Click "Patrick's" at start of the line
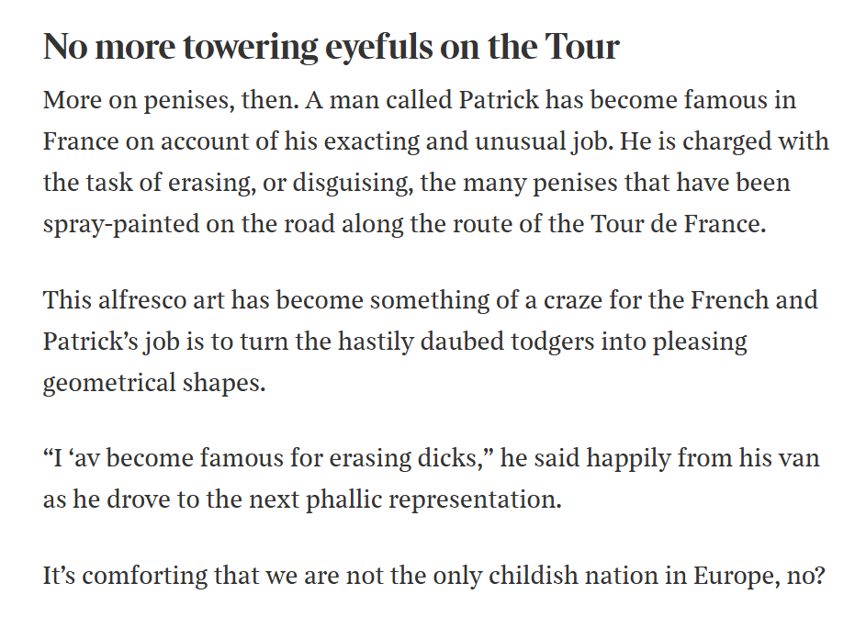Image resolution: width=866 pixels, height=617 pixels. [x=91, y=342]
